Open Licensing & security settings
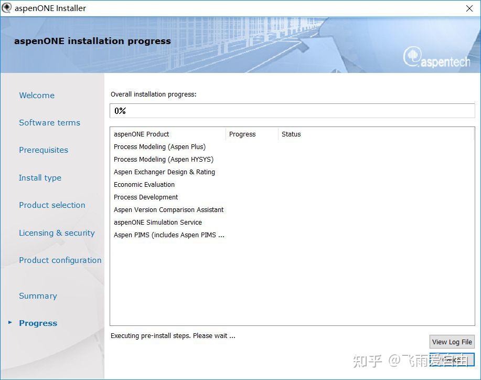481x380 pixels. coord(57,233)
